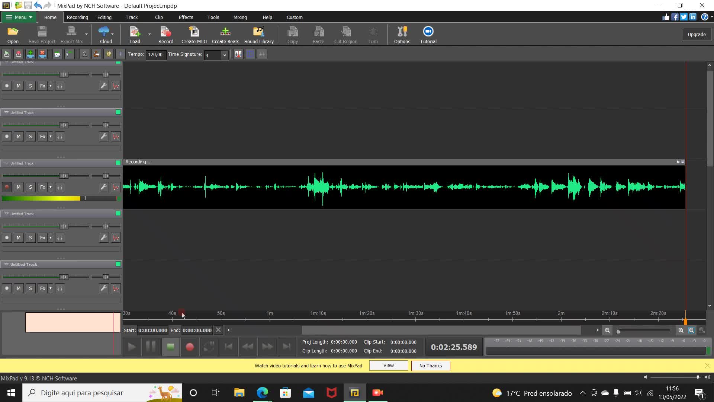
Task: Mute the active recording track
Action: (x=19, y=187)
